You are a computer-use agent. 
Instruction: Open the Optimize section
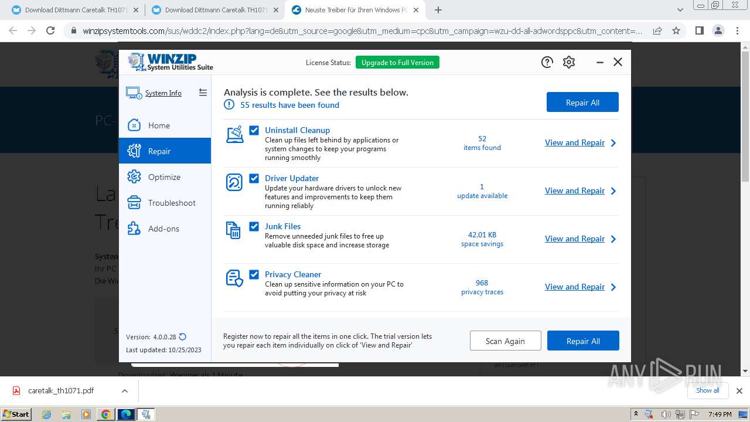point(165,177)
